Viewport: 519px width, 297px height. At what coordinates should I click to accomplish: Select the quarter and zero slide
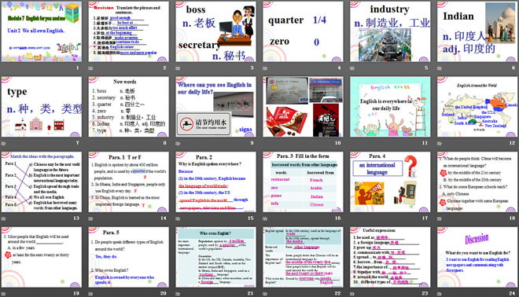click(303, 31)
